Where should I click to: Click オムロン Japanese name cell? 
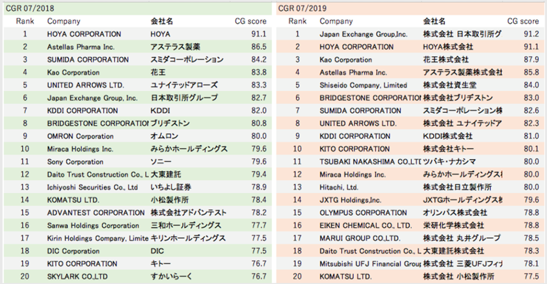click(165, 136)
